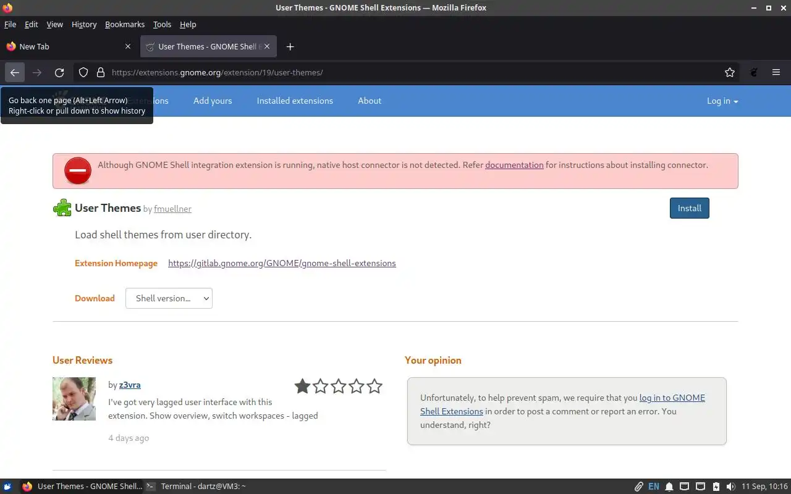The height and width of the screenshot is (494, 791).
Task: Open the Tools menu
Action: point(162,24)
